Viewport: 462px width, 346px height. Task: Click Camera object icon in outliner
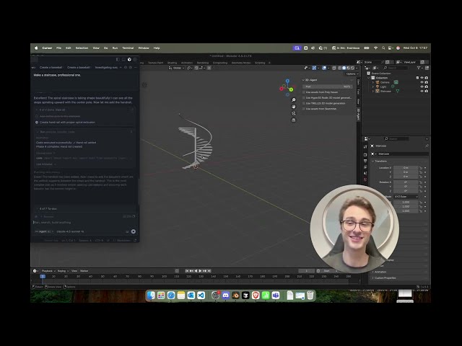[x=378, y=82]
